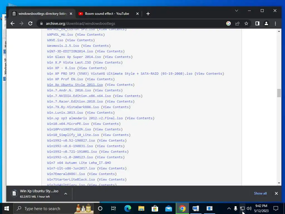Image resolution: width=285 pixels, height=214 pixels.
Task: Show hidden system tray icons
Action: (229, 208)
